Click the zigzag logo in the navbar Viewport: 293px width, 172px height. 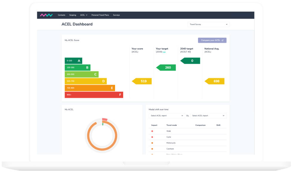[46, 15]
